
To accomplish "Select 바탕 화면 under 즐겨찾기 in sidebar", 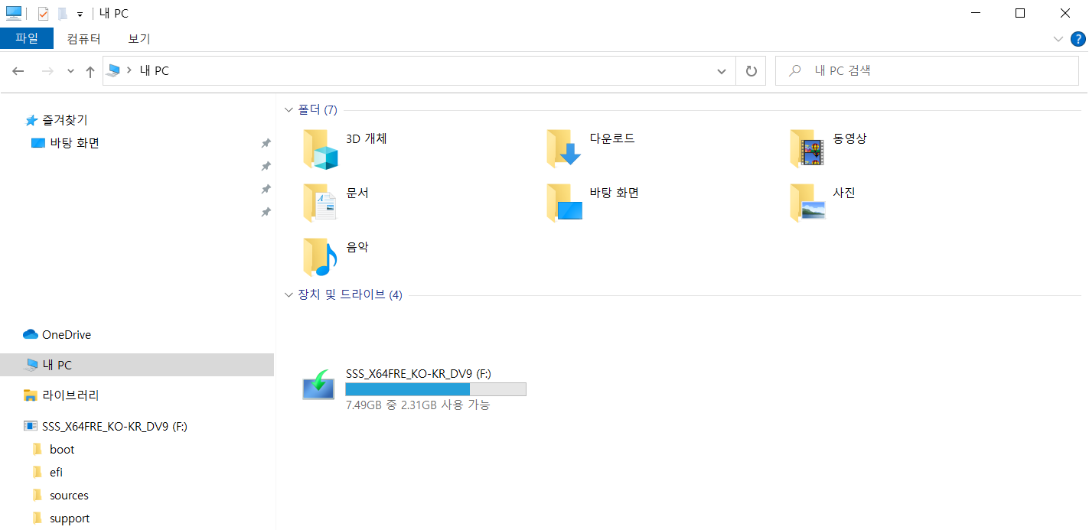I will (66, 143).
